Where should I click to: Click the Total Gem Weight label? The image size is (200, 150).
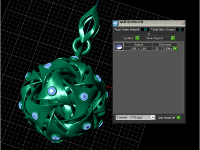[127, 30]
